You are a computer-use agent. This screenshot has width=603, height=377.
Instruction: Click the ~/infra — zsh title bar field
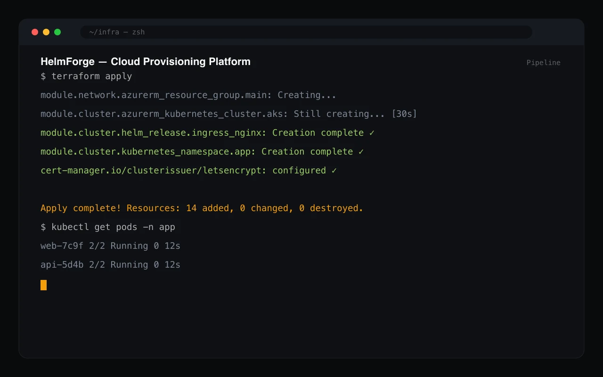point(306,32)
